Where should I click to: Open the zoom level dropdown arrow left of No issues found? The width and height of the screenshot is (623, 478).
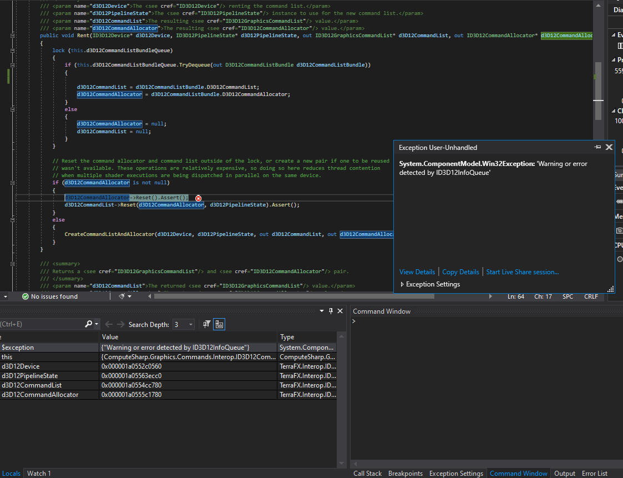click(x=5, y=296)
